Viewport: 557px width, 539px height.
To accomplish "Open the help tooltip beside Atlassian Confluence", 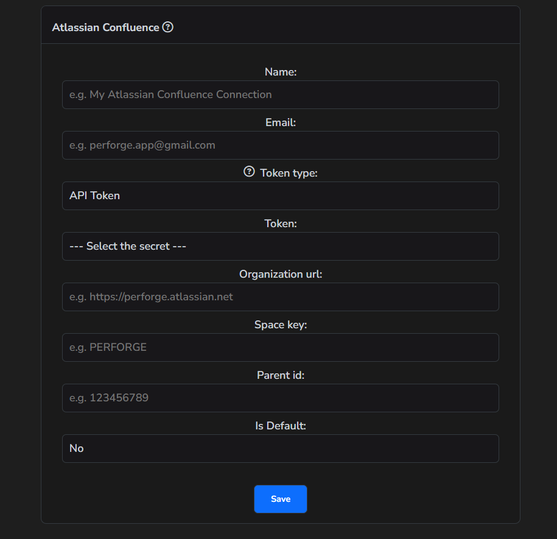I will pos(168,27).
